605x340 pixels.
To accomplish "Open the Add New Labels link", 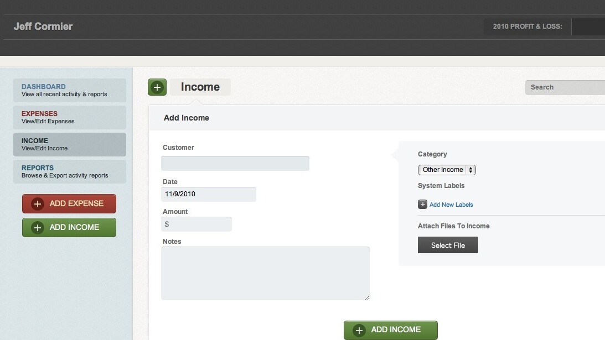I will [451, 205].
